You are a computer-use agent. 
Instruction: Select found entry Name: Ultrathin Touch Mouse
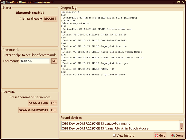[x=105, y=128]
